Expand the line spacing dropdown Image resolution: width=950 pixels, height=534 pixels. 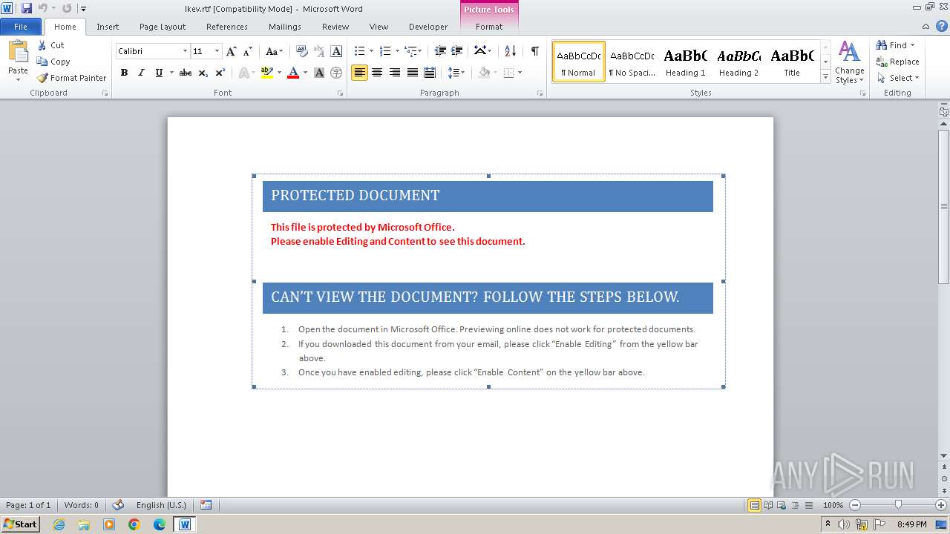[462, 73]
